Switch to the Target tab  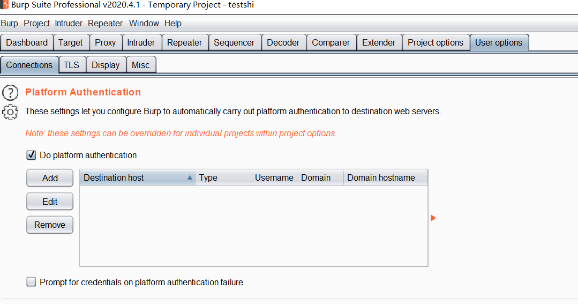tap(70, 42)
